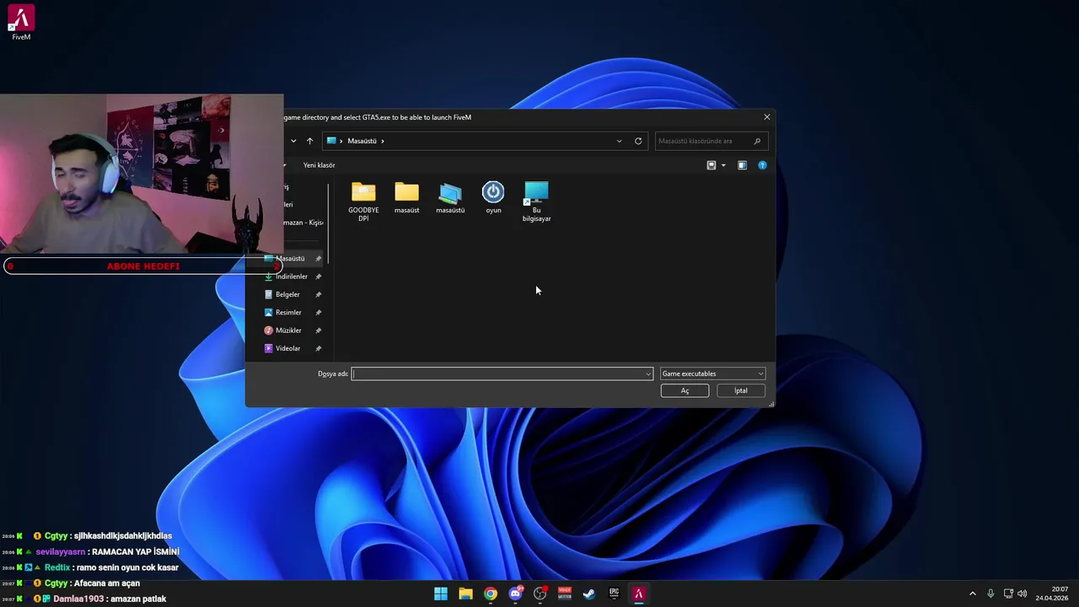Image resolution: width=1079 pixels, height=607 pixels.
Task: Select the masaüst folder
Action: coord(406,198)
